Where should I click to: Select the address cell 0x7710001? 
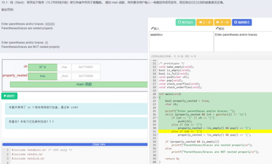86,67
